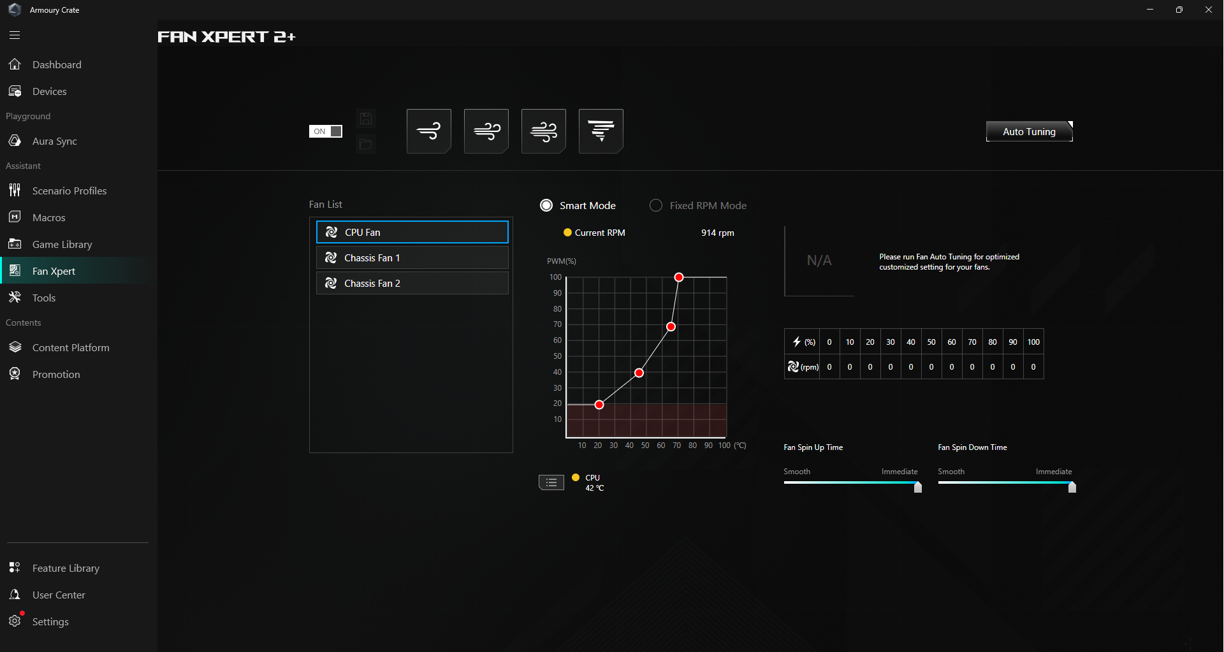The image size is (1224, 652).
Task: Activate the Full Speed fan preset
Action: 601,131
